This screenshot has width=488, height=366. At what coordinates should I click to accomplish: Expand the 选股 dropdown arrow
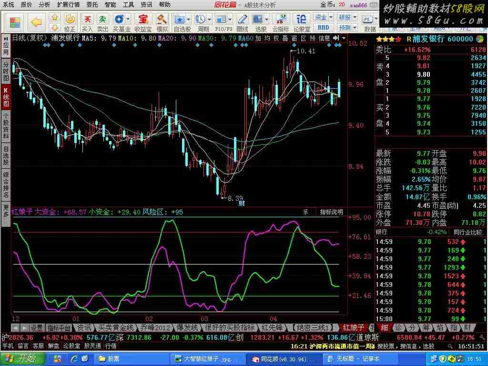click(267, 19)
